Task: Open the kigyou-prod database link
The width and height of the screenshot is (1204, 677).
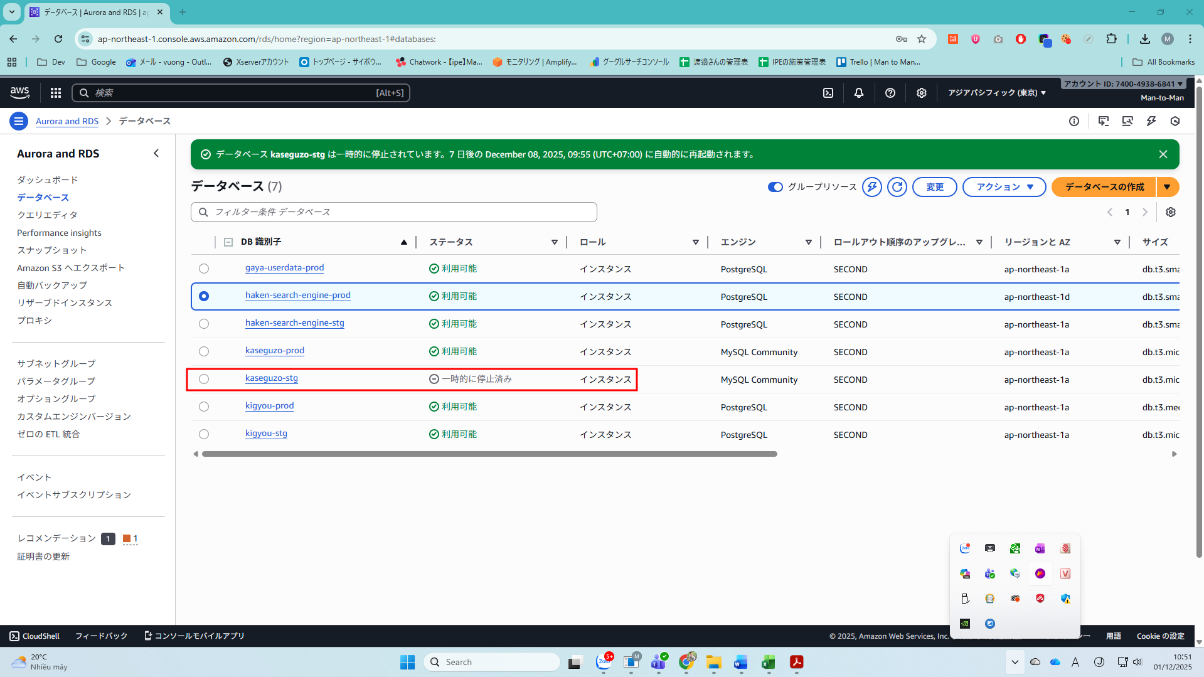Action: click(x=269, y=406)
